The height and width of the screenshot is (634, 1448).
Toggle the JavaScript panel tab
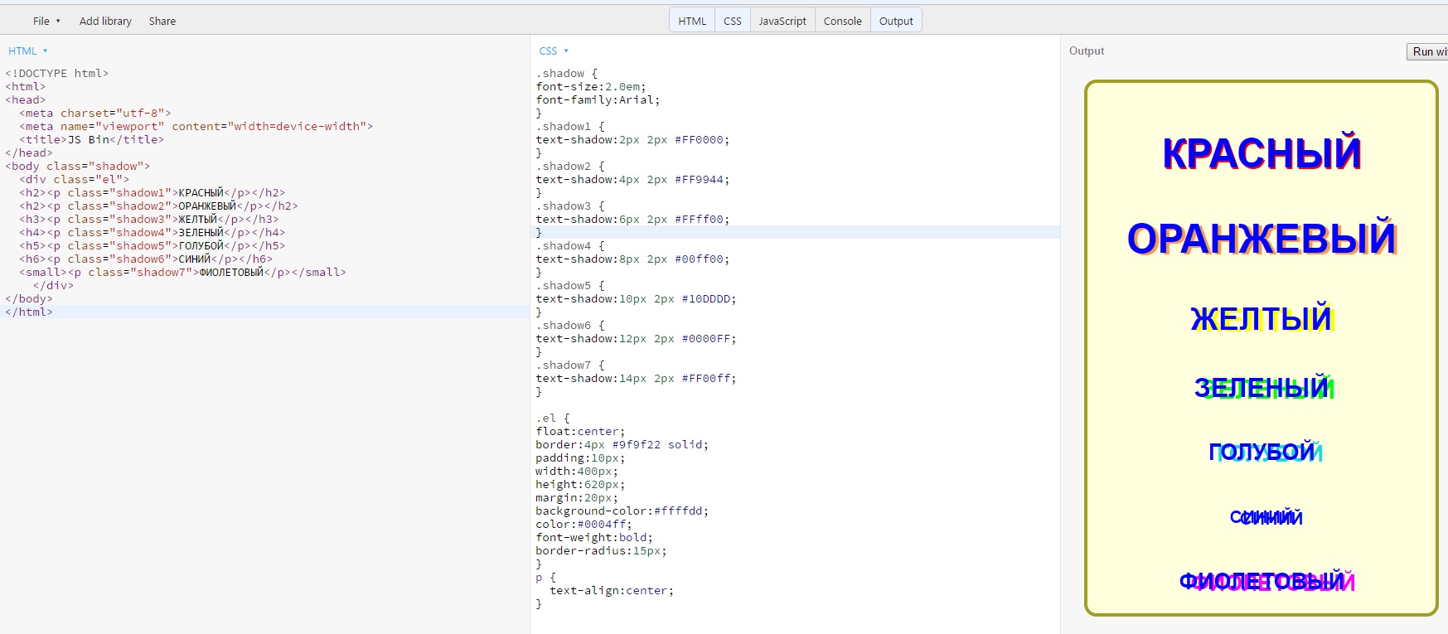782,21
